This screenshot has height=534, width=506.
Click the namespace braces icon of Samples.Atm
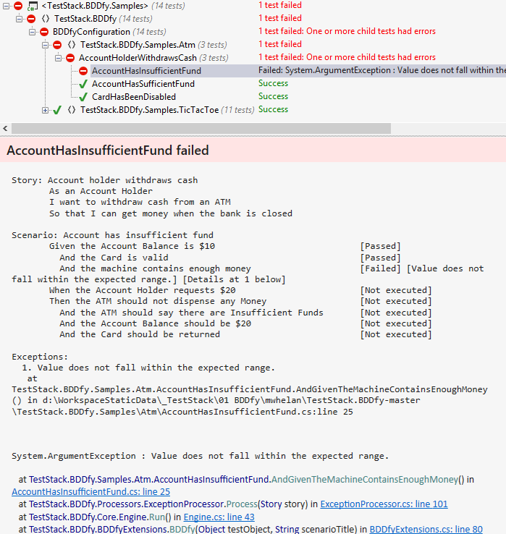[x=72, y=45]
